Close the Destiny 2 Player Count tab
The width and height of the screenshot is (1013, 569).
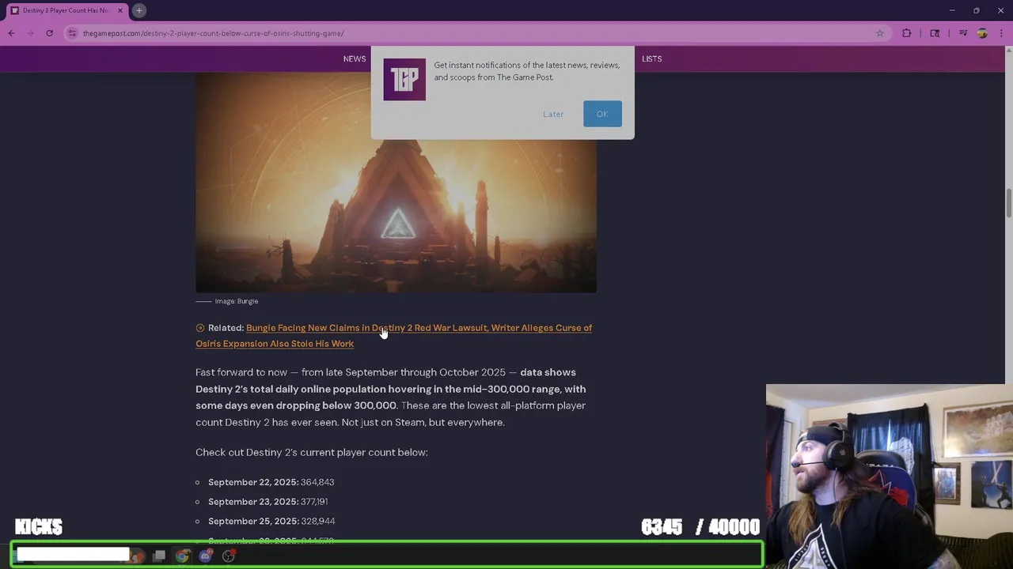pos(120,10)
